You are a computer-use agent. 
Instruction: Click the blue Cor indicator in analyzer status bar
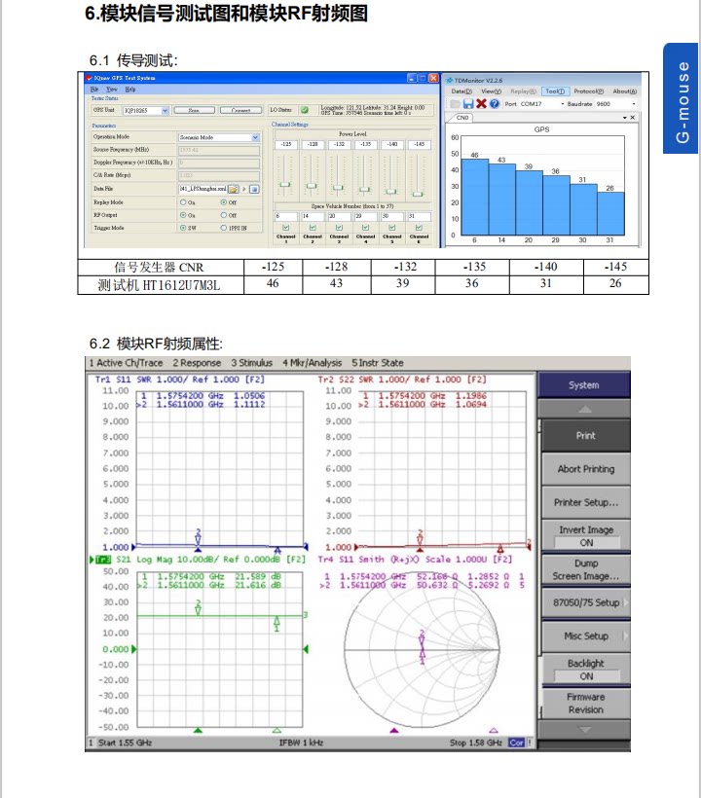coord(516,743)
